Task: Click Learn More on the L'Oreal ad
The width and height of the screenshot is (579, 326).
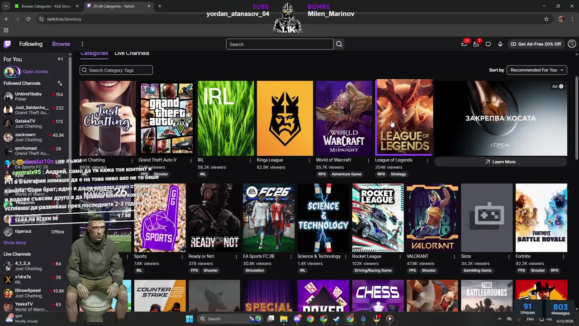Action: click(x=500, y=162)
